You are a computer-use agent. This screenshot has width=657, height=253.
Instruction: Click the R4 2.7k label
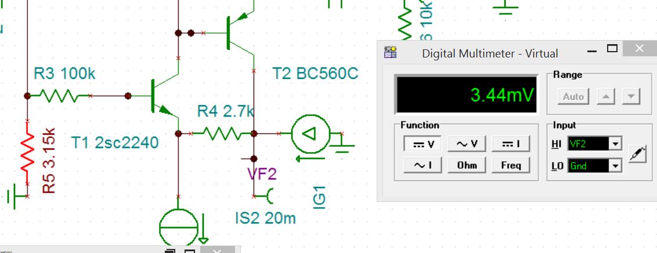click(225, 111)
